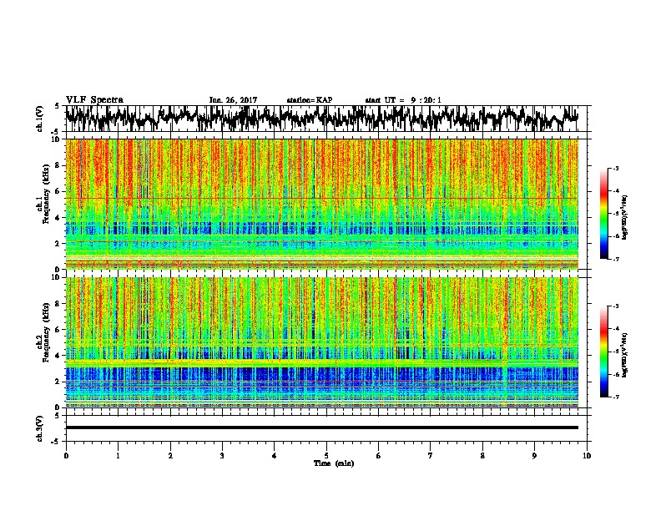
Task: Click the thick black ch.3 trace line
Action: 321,428
